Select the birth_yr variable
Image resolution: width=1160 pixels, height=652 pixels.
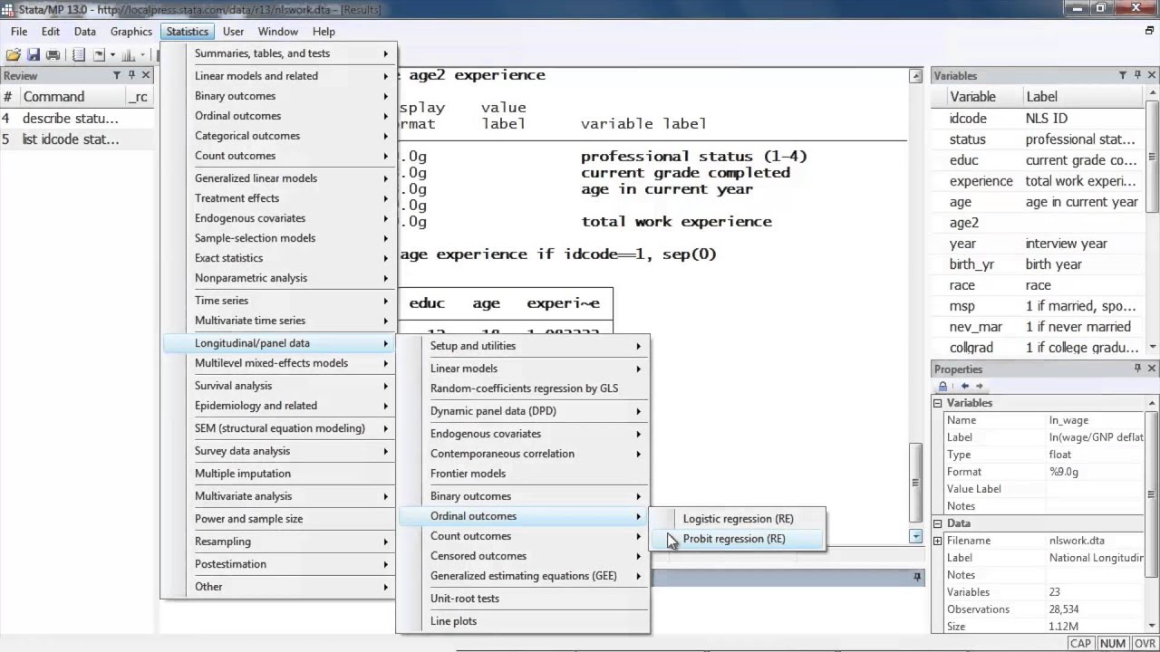pos(1039,264)
